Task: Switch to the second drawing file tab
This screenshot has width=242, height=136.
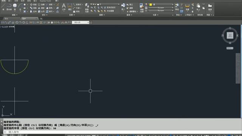Action: pos(29,19)
